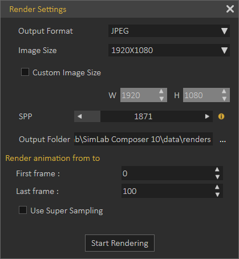Enable the Custom Image Size checkbox
The height and width of the screenshot is (259, 239).
point(25,72)
